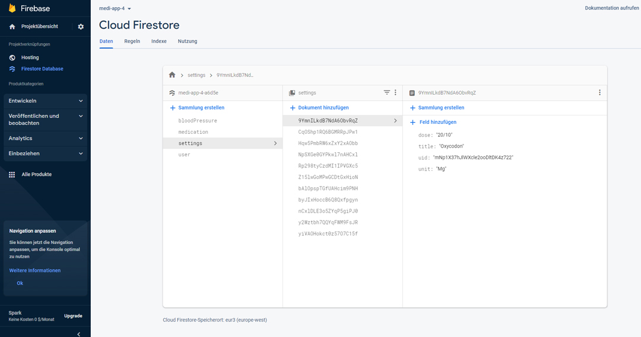641x337 pixels.
Task: Click the Projektübersicht home icon
Action: tap(12, 27)
